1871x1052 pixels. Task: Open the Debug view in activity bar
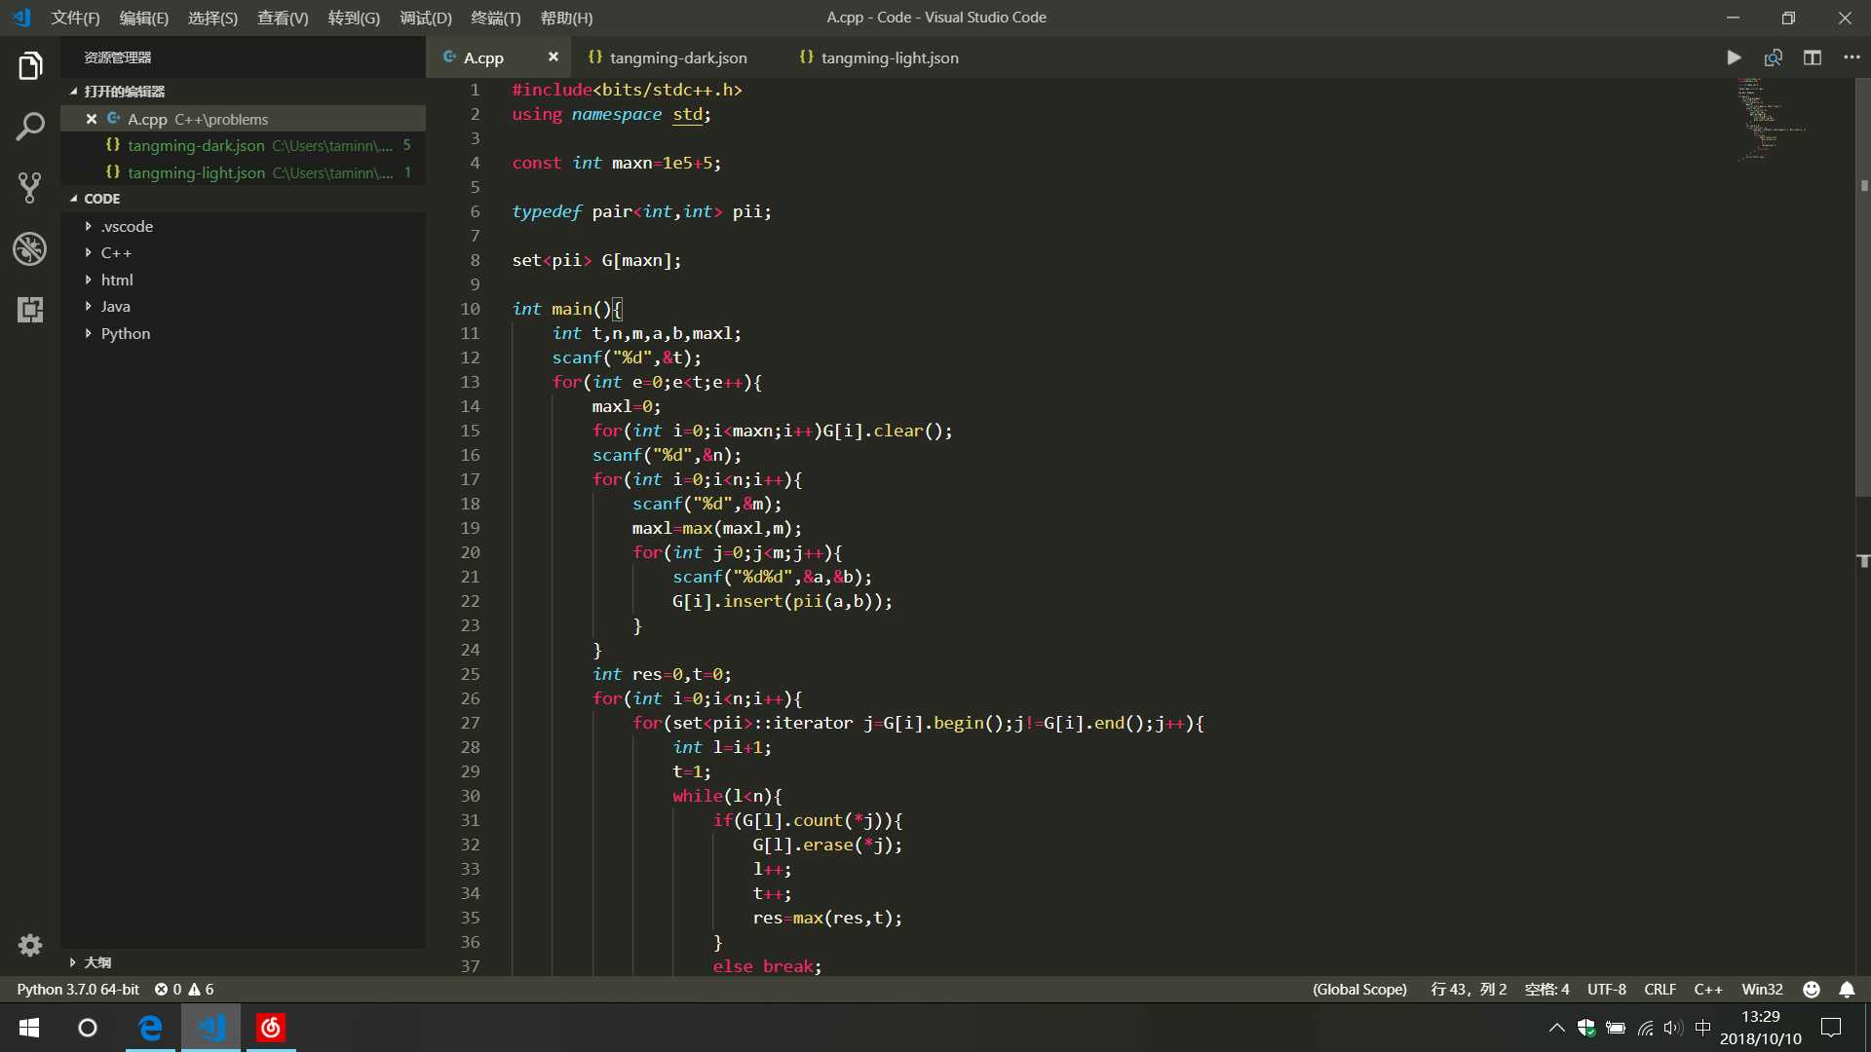point(30,249)
